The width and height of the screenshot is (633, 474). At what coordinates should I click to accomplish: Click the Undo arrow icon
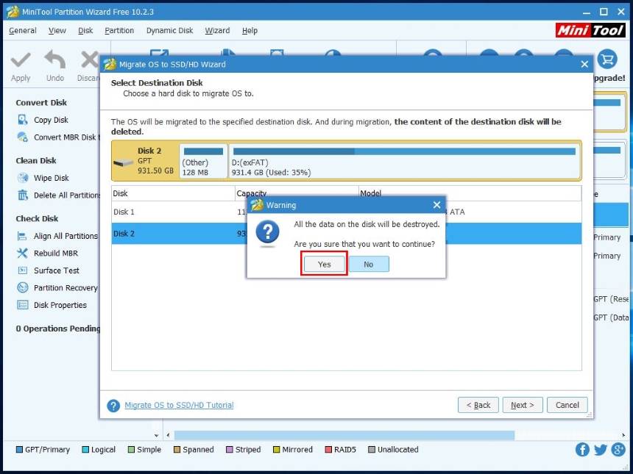(55, 61)
